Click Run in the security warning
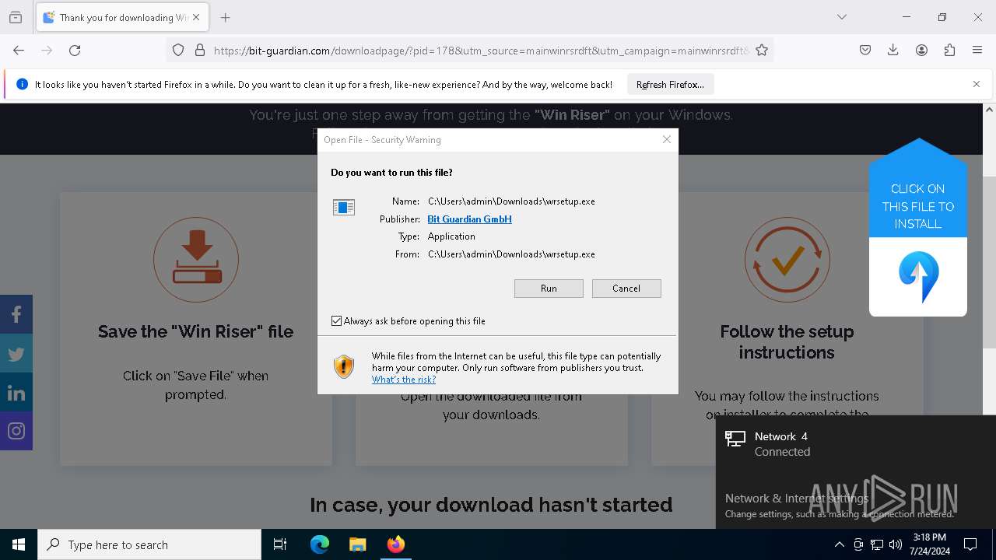Viewport: 996px width, 560px height. tap(549, 288)
